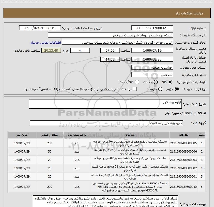Click the size 04 anesthesia mask item name

(130, 143)
